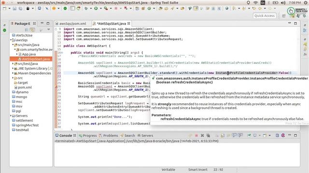Open the New file dropdown arrow
The height and width of the screenshot is (173, 309).
9,9
